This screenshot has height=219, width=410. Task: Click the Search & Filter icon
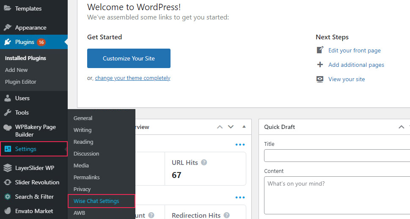click(8, 197)
